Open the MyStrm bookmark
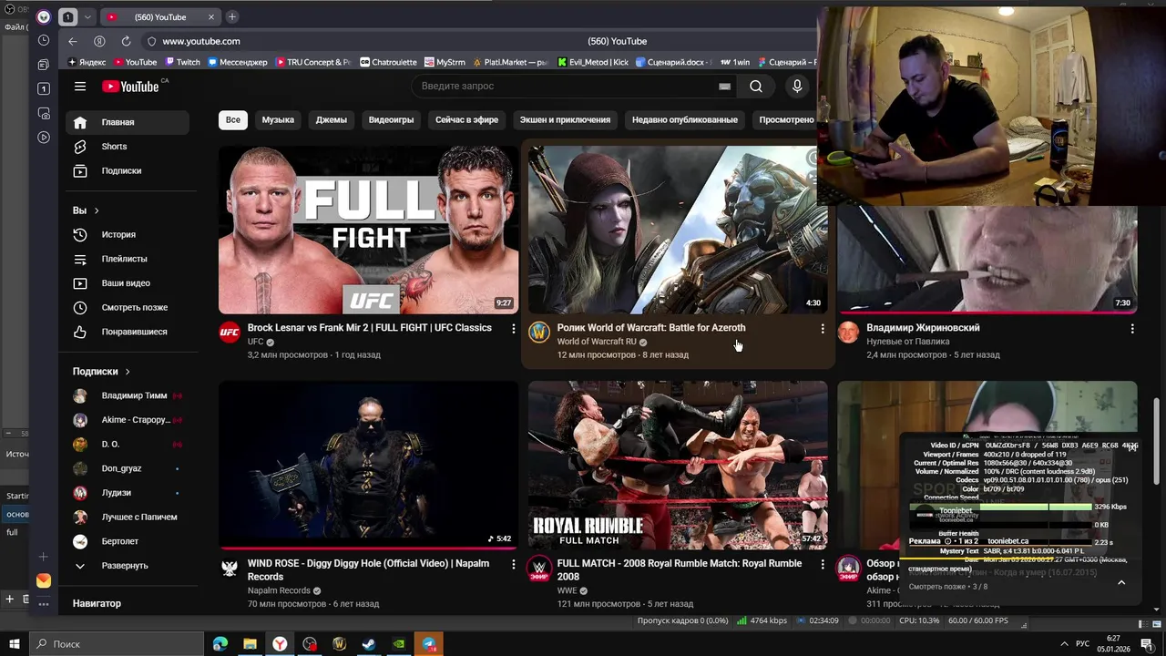 pos(445,62)
